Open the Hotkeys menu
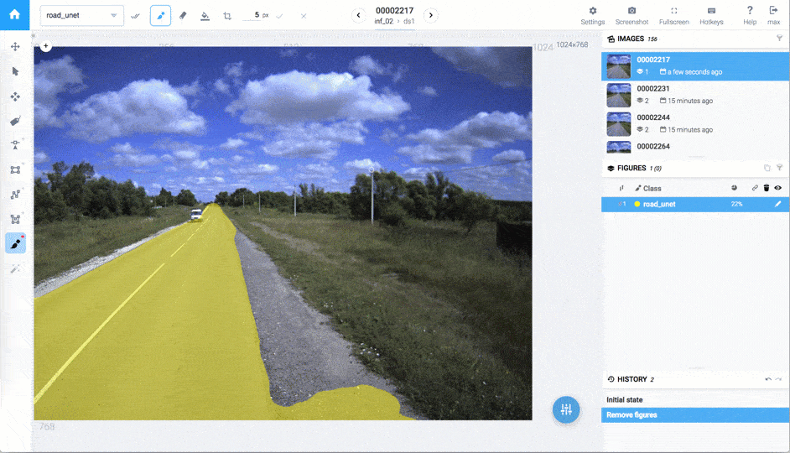Viewport: 790px width, 453px height. [x=711, y=15]
